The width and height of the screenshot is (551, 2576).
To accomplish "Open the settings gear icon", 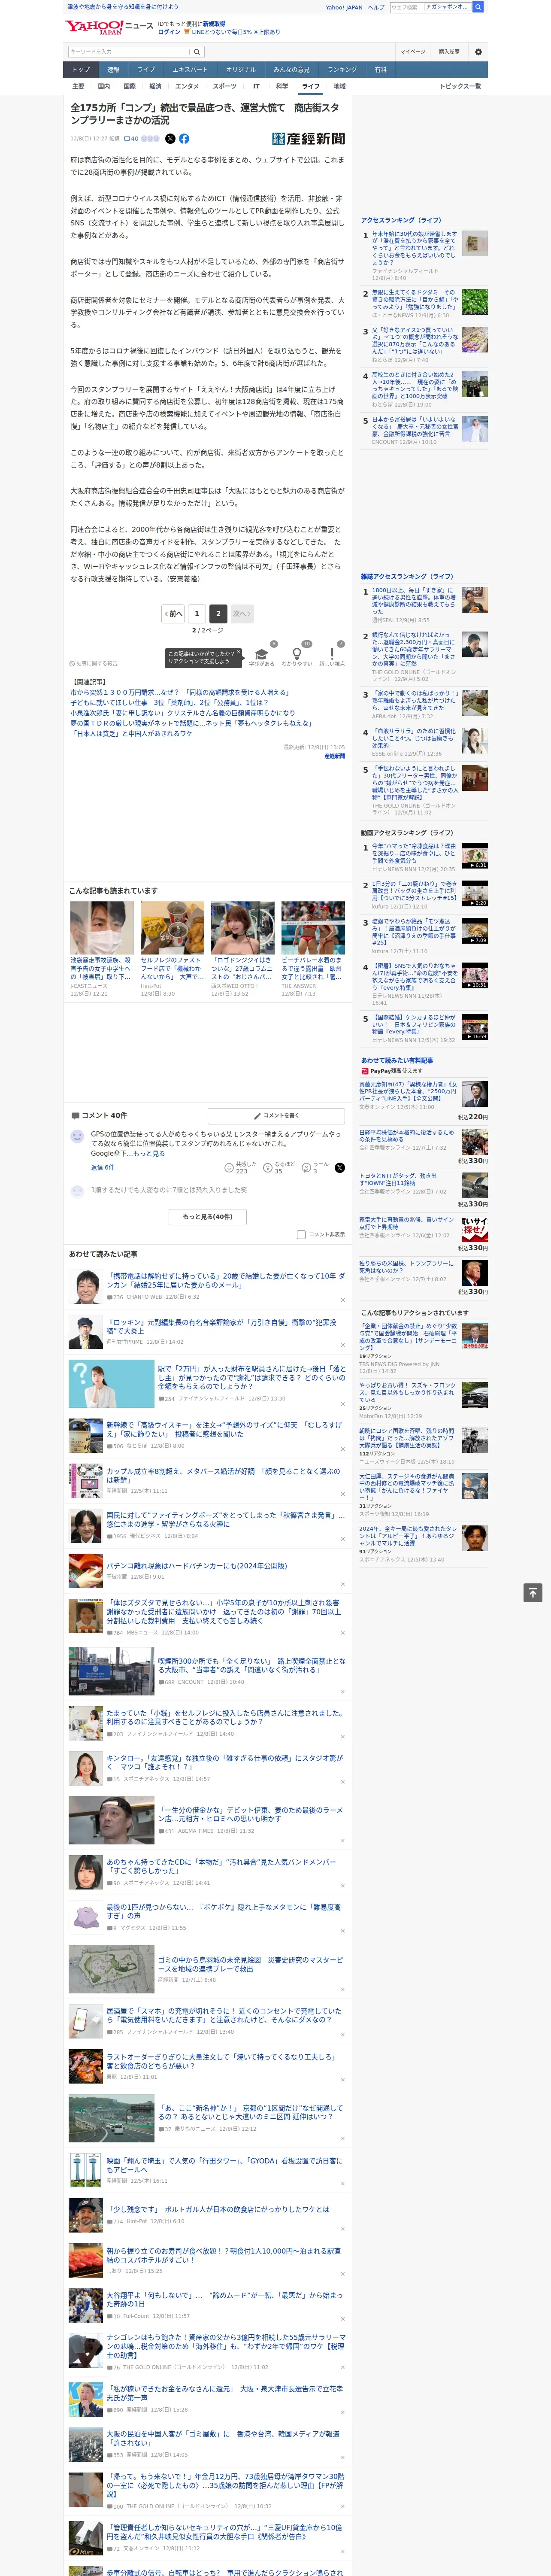I will pyautogui.click(x=478, y=52).
